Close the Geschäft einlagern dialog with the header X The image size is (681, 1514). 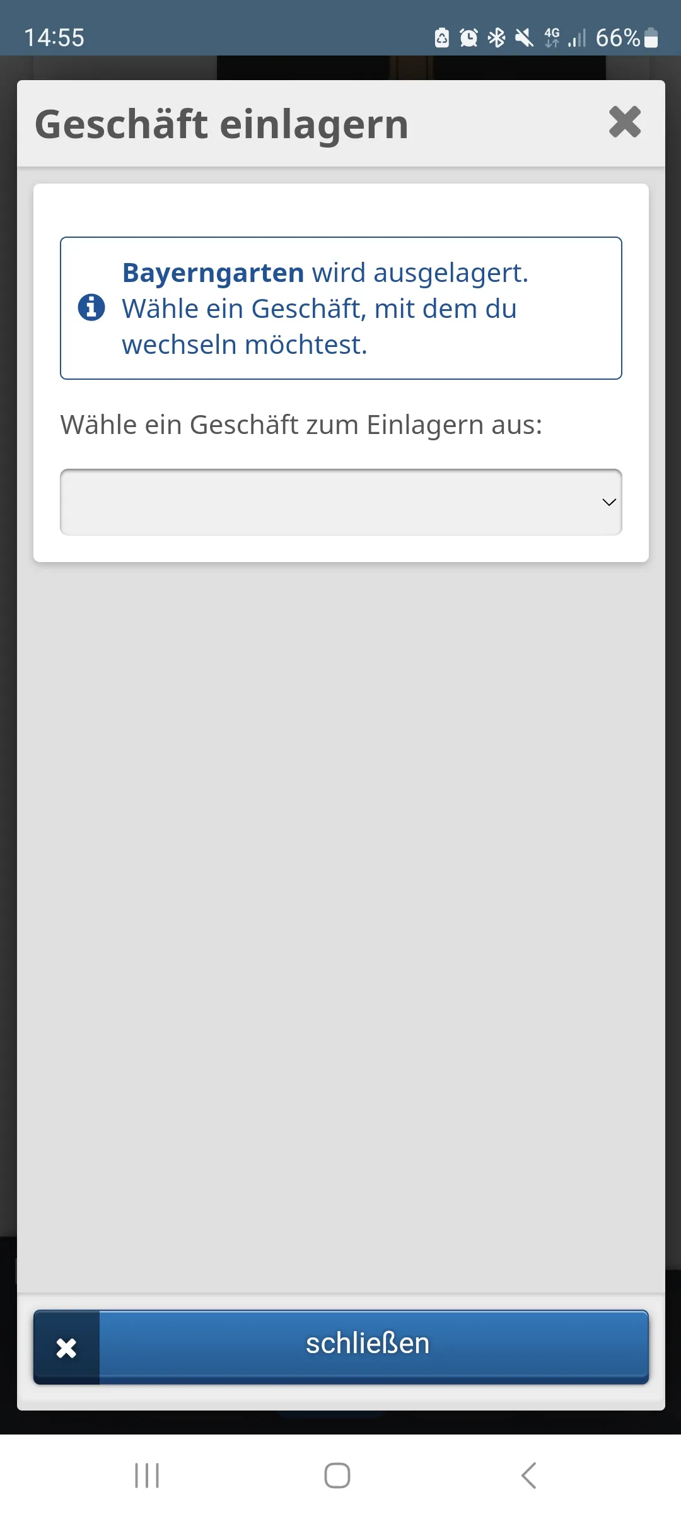[x=625, y=122]
